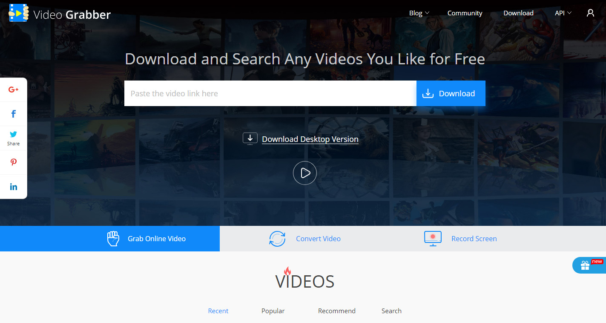Viewport: 606px width, 323px height.
Task: Select the Popular videos tab
Action: click(x=273, y=311)
